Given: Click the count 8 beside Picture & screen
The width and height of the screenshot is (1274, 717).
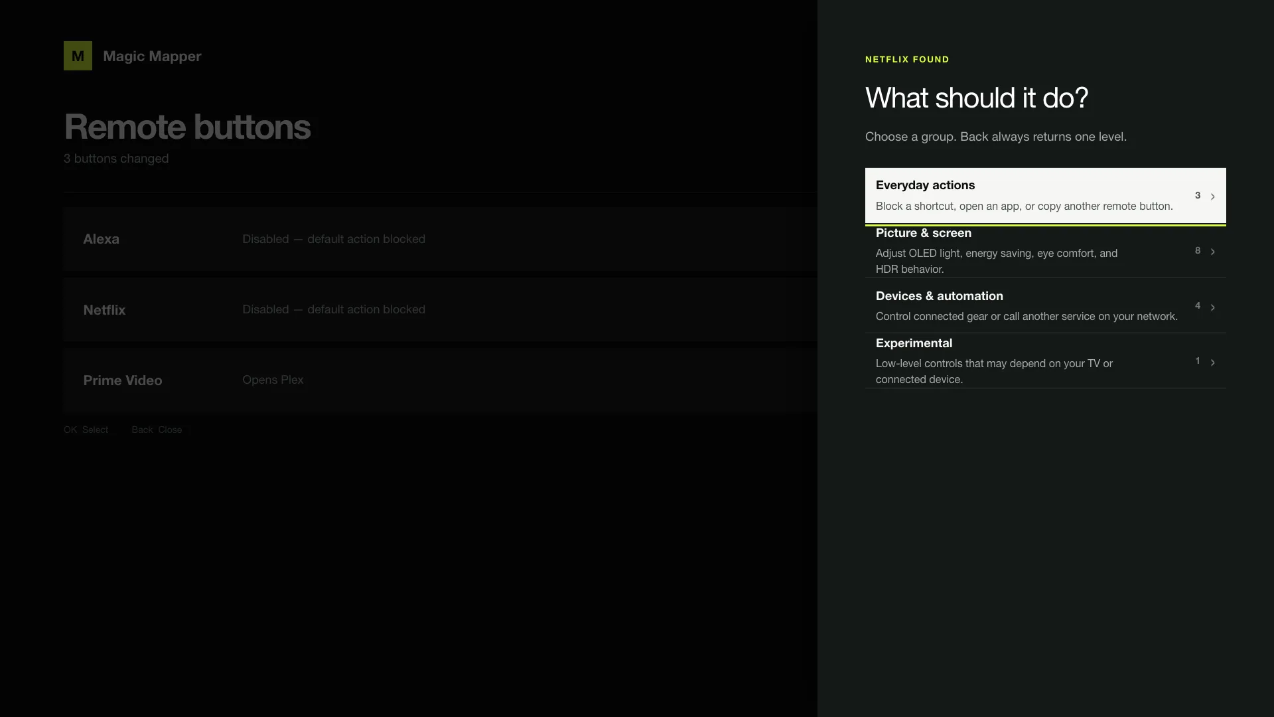Looking at the screenshot, I should (x=1198, y=250).
